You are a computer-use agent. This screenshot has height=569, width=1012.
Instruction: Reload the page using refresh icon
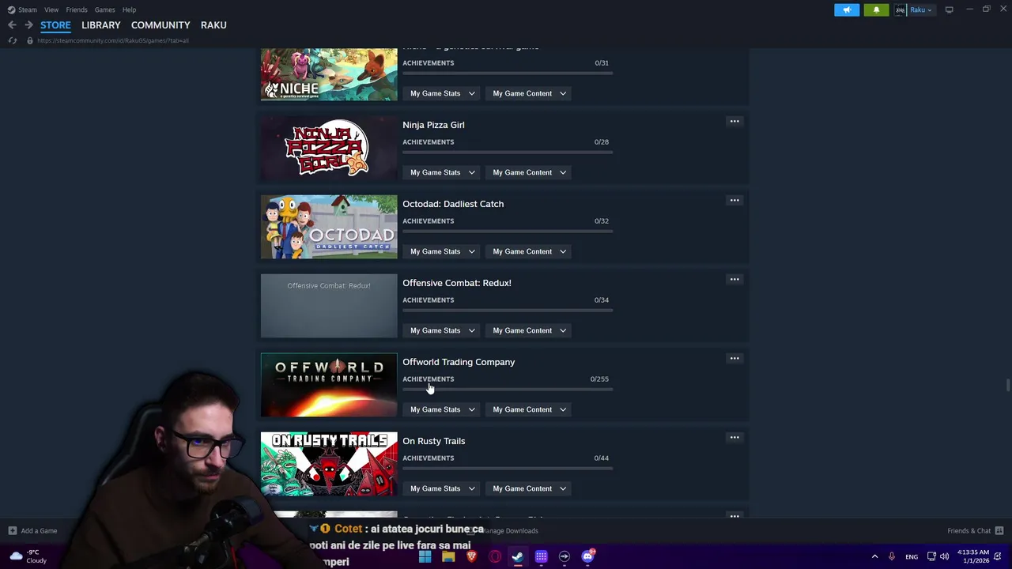pyautogui.click(x=12, y=40)
